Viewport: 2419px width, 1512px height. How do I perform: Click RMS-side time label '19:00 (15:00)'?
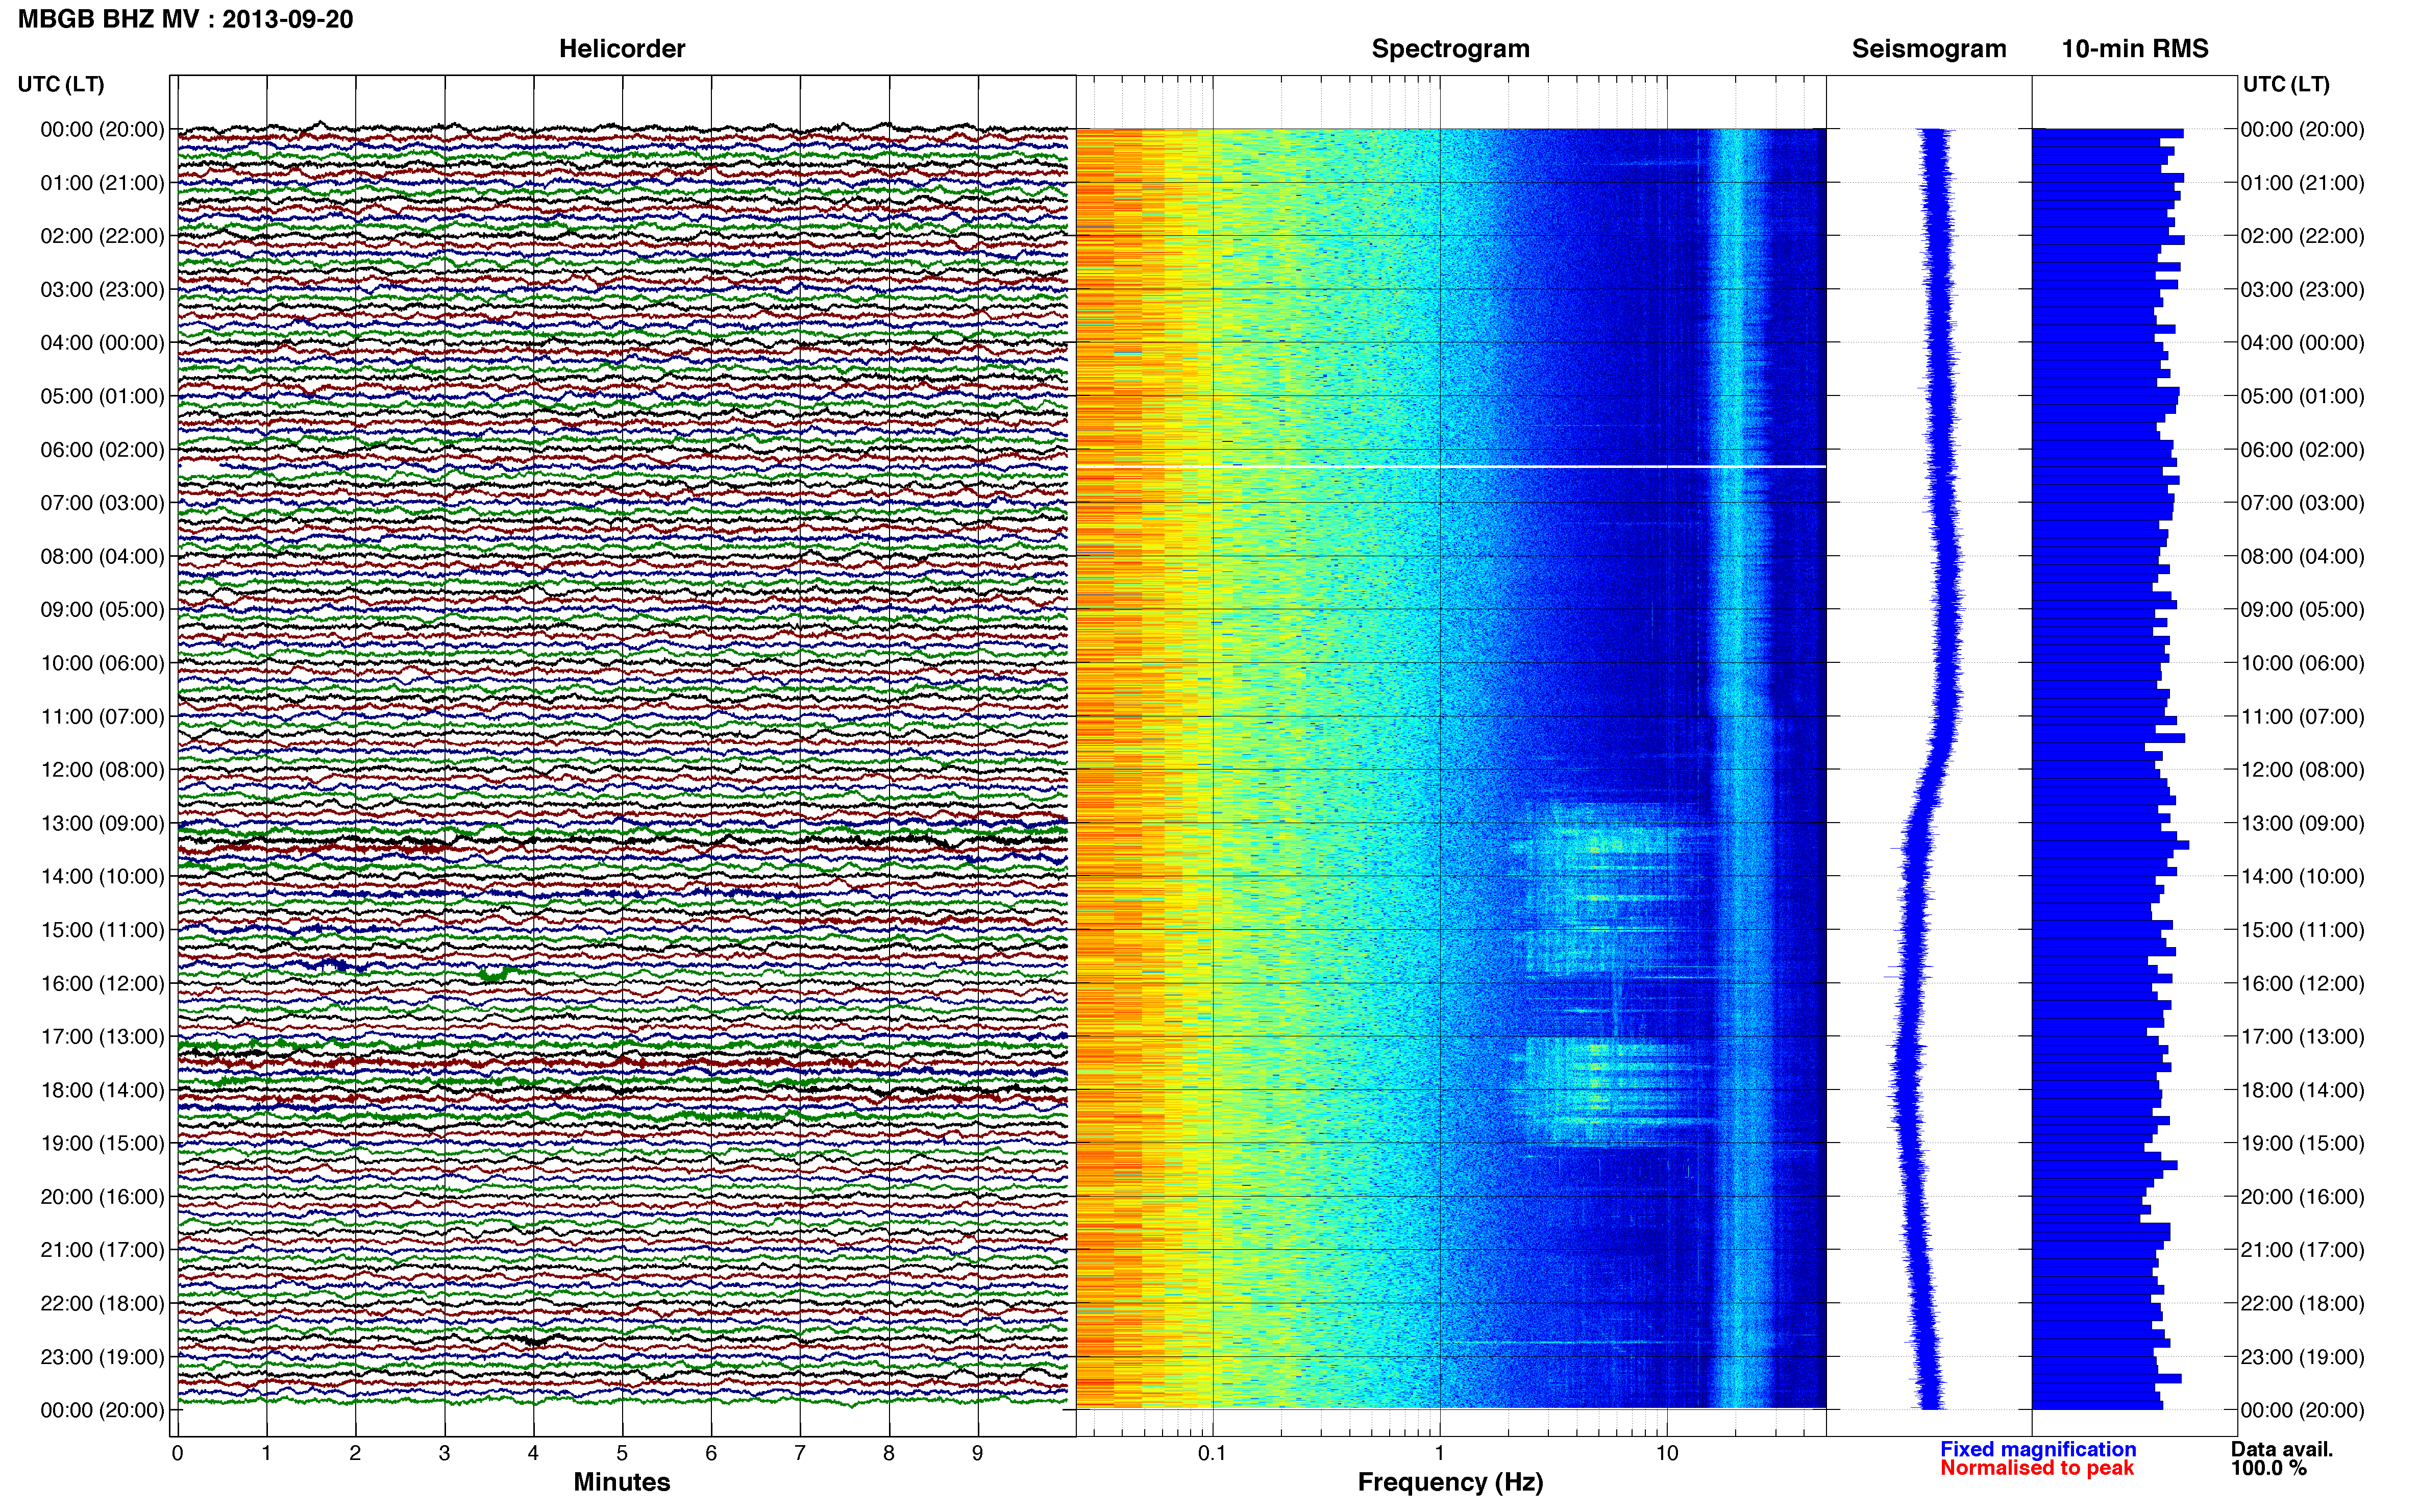coord(2302,1144)
